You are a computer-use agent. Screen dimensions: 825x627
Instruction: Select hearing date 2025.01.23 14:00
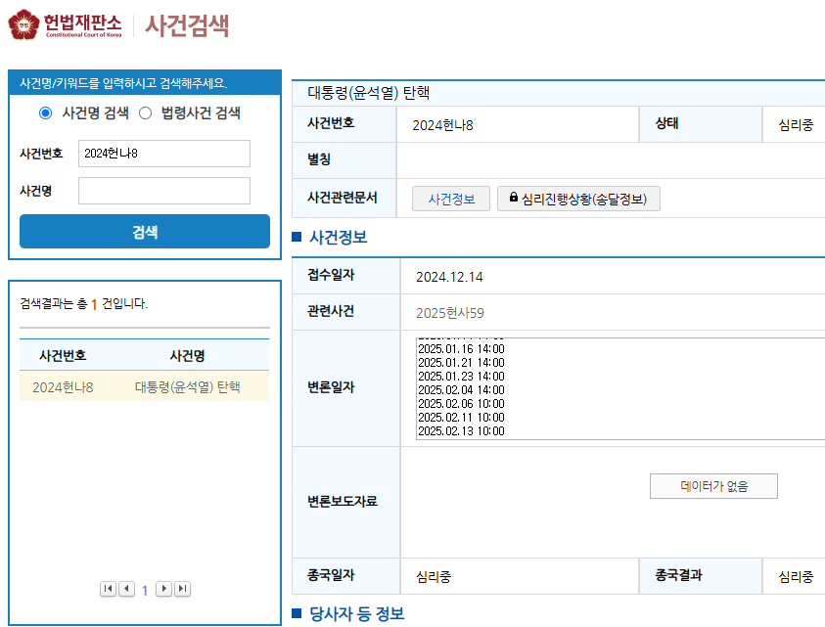coord(461,376)
